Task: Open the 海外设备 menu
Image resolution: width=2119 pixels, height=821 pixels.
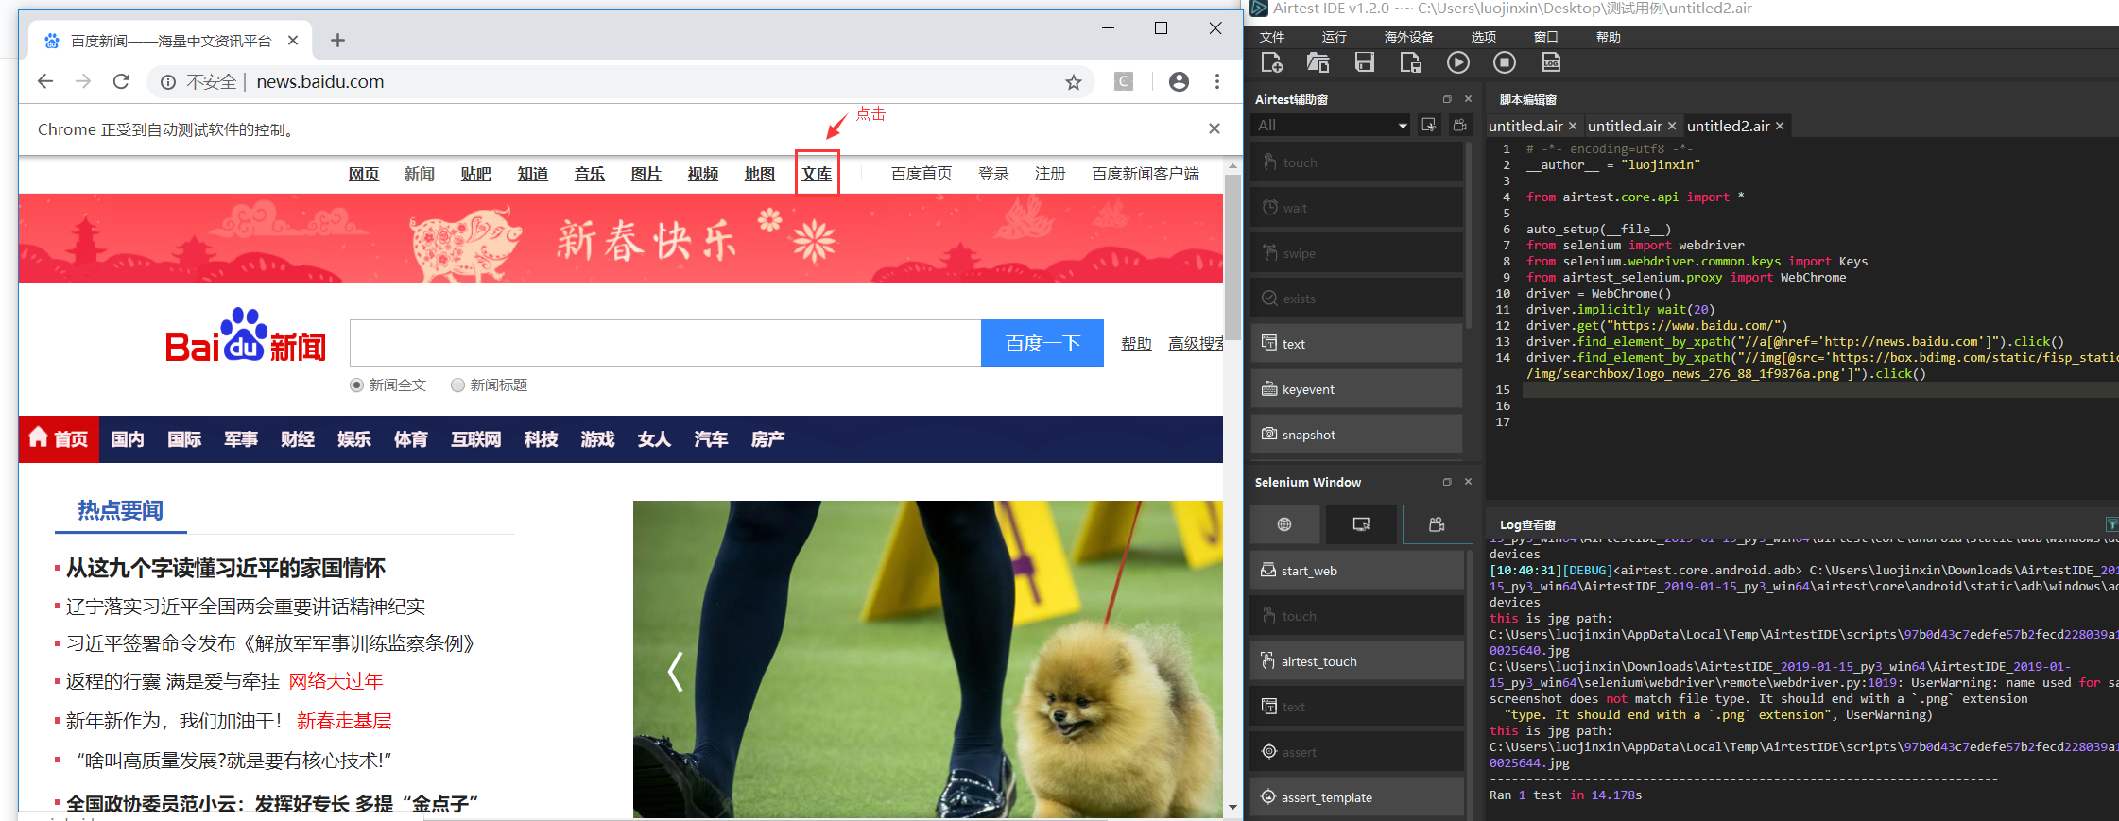Action: coord(1409,37)
